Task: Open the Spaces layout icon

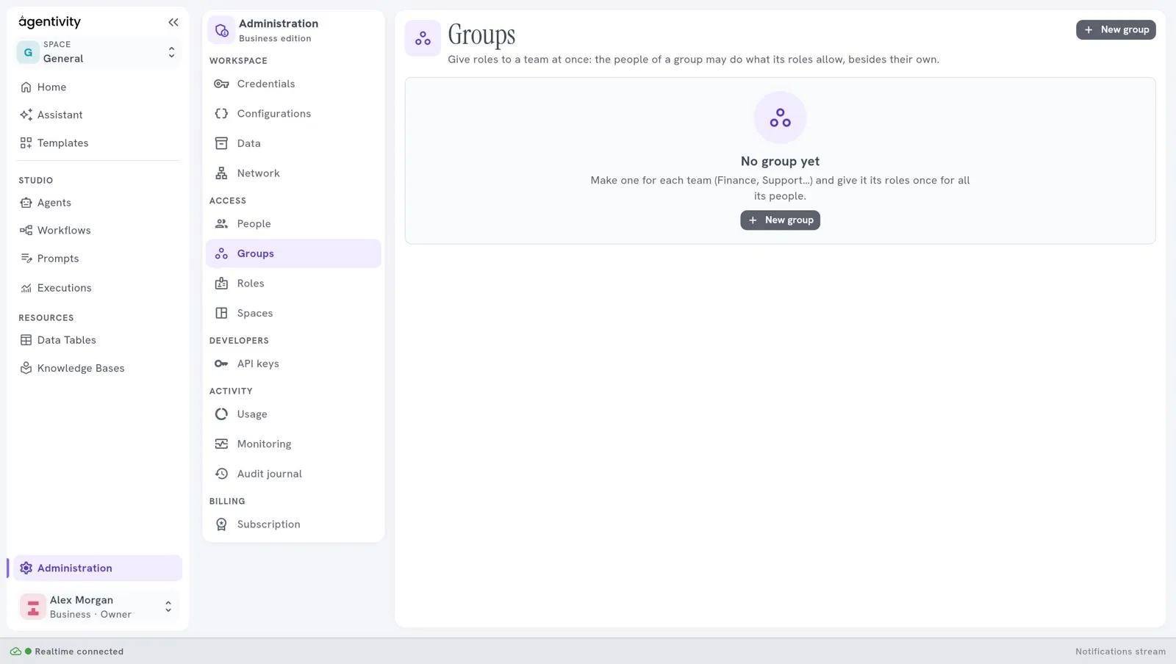Action: pyautogui.click(x=221, y=313)
